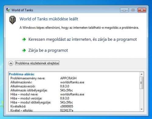Click the details scrollbar down arrow
Viewport: 152px width, 119px height.
coord(142,109)
